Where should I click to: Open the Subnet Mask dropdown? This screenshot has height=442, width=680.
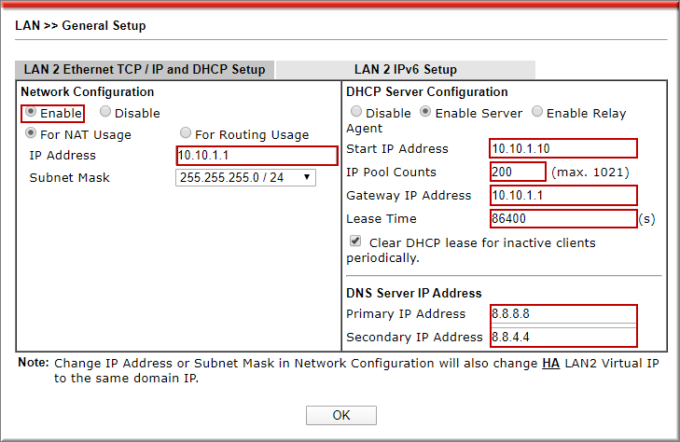point(245,177)
